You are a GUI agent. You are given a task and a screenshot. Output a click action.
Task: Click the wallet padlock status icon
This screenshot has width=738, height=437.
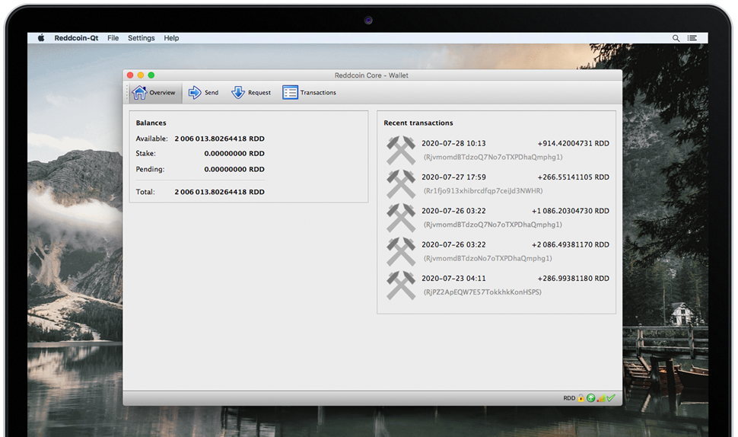(581, 398)
